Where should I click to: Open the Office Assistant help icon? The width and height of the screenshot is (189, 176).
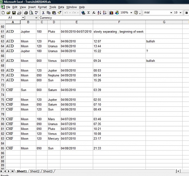(136, 13)
